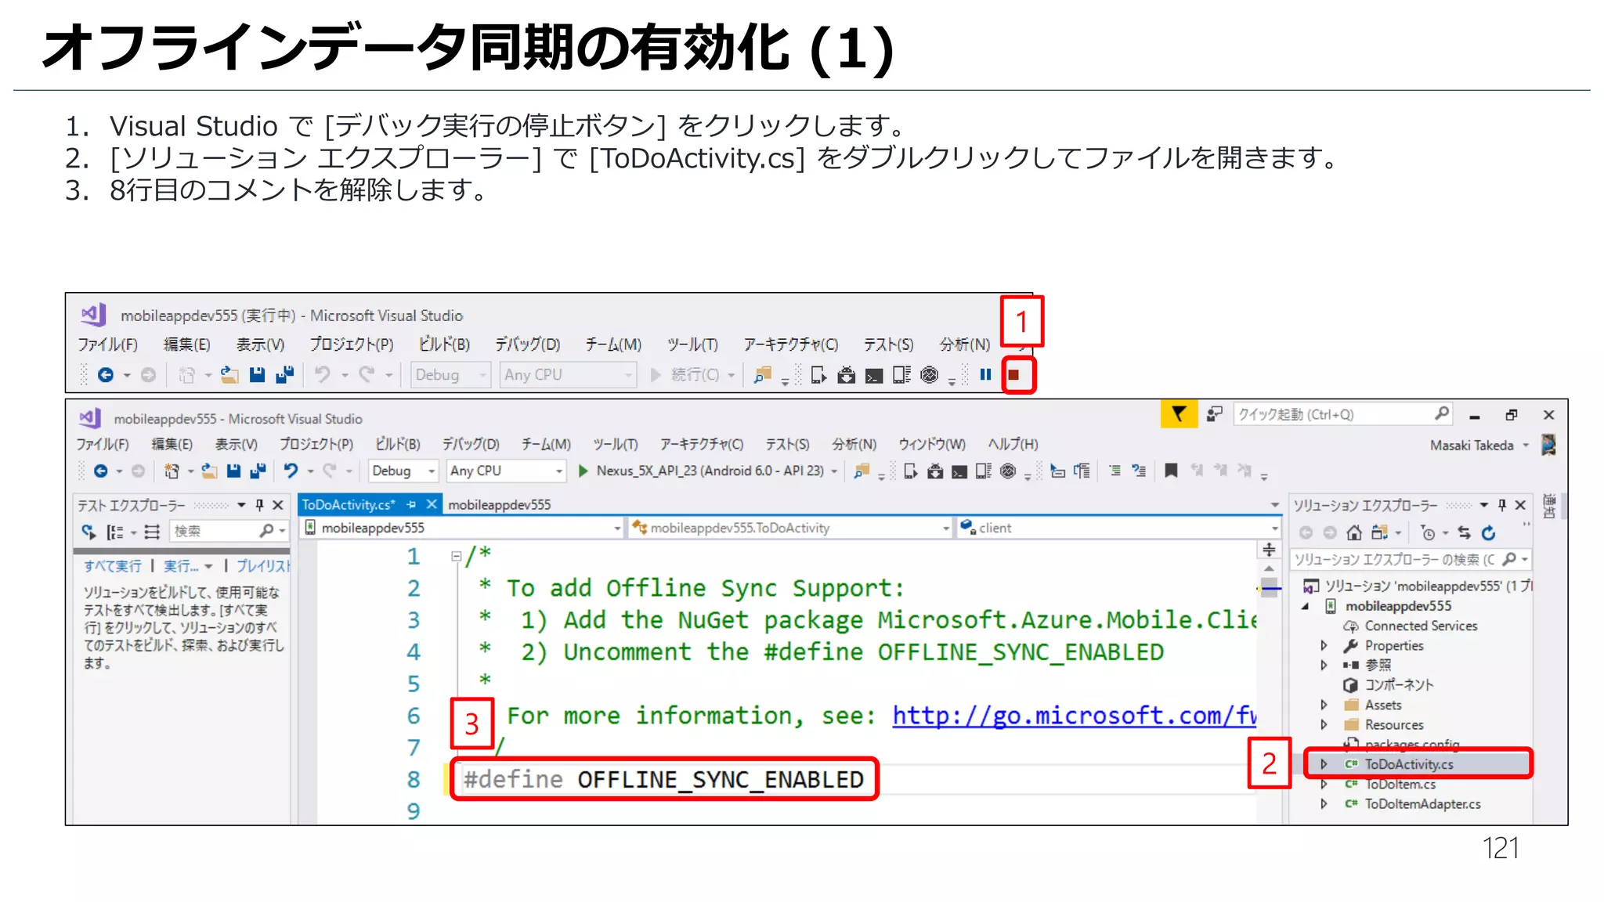1604x902 pixels.
Task: Open ビルド(B) menu in the running window
Action: click(x=443, y=345)
